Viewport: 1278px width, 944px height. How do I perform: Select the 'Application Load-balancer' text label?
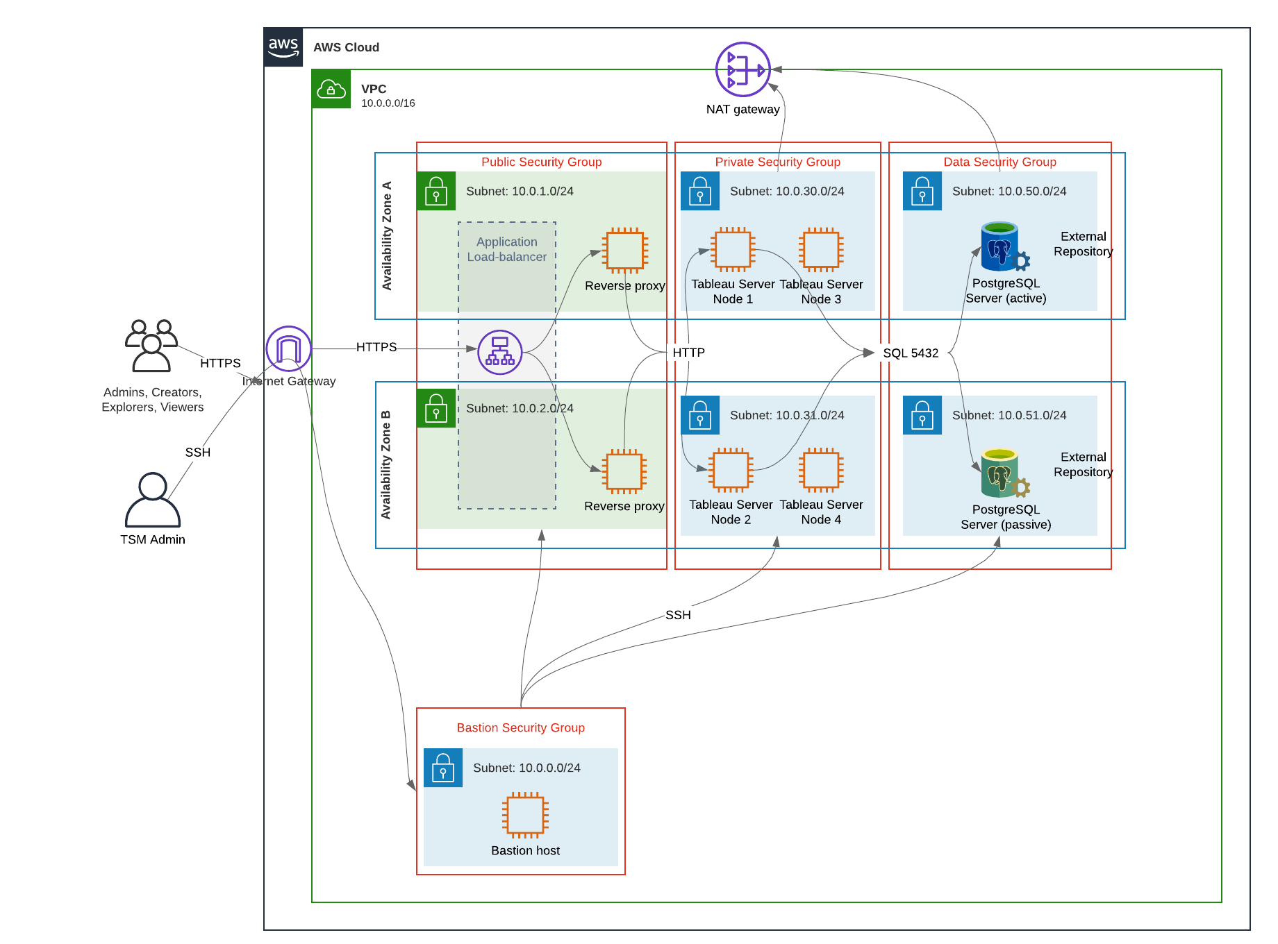point(507,249)
